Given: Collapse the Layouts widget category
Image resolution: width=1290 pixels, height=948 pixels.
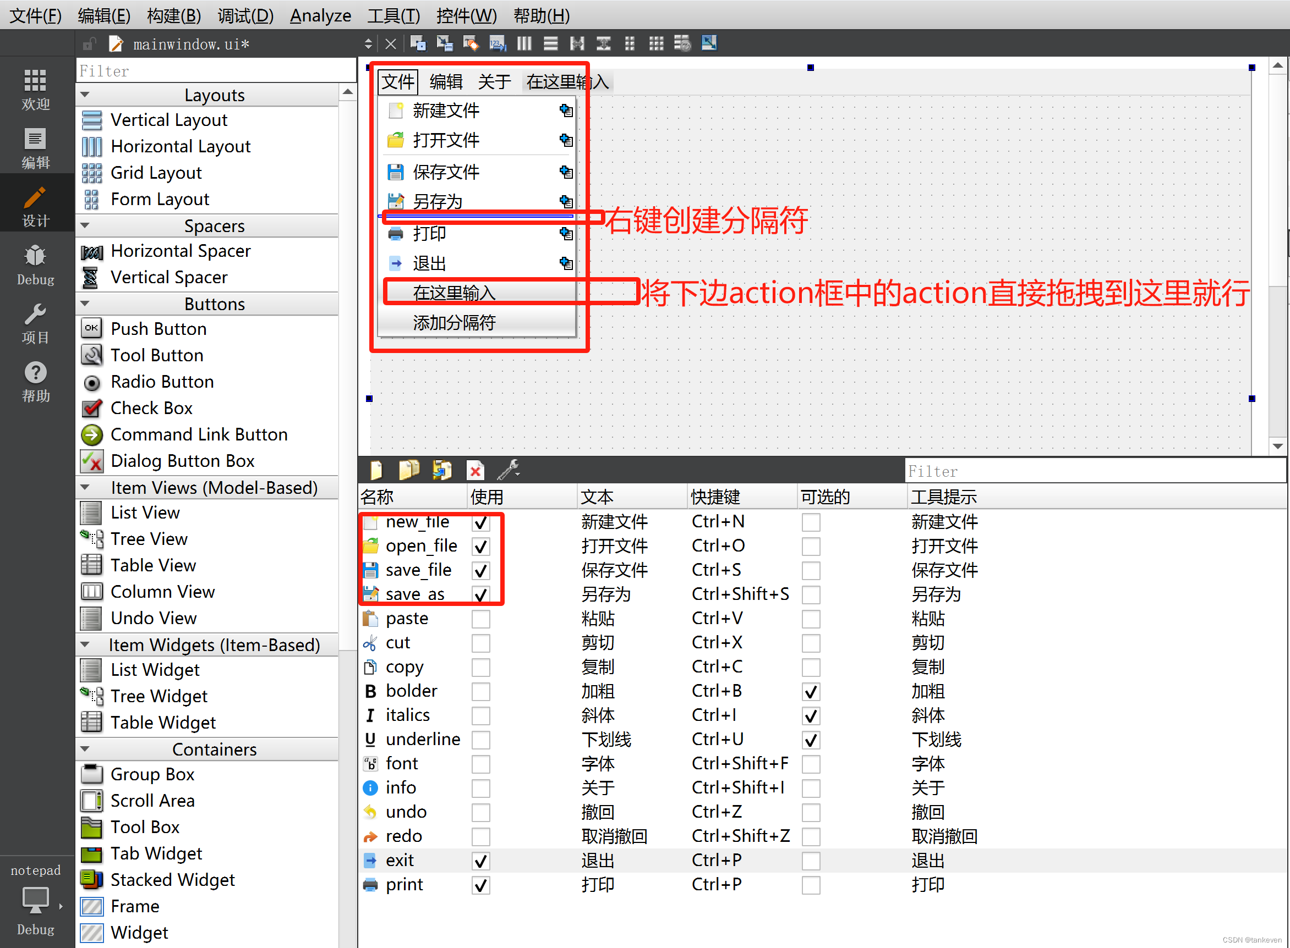Looking at the screenshot, I should click(x=86, y=95).
